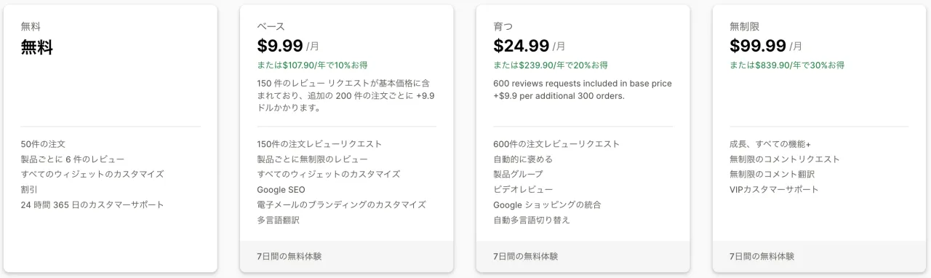Select the 無料 plan card title

31,27
